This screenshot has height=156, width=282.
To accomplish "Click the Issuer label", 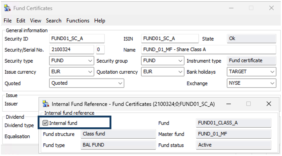I will [x=11, y=104].
